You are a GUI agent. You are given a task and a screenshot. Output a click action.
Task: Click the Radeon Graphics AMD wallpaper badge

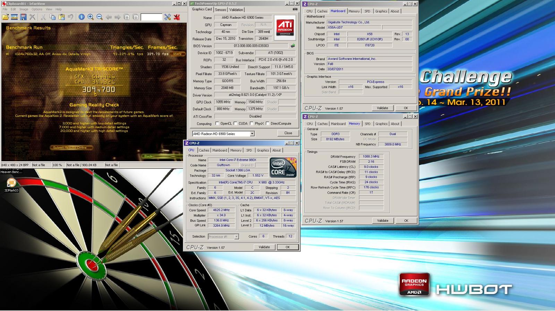pyautogui.click(x=414, y=285)
